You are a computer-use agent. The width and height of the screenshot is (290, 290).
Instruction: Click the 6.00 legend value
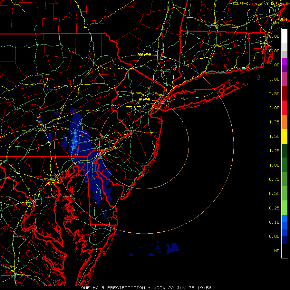(x=274, y=51)
